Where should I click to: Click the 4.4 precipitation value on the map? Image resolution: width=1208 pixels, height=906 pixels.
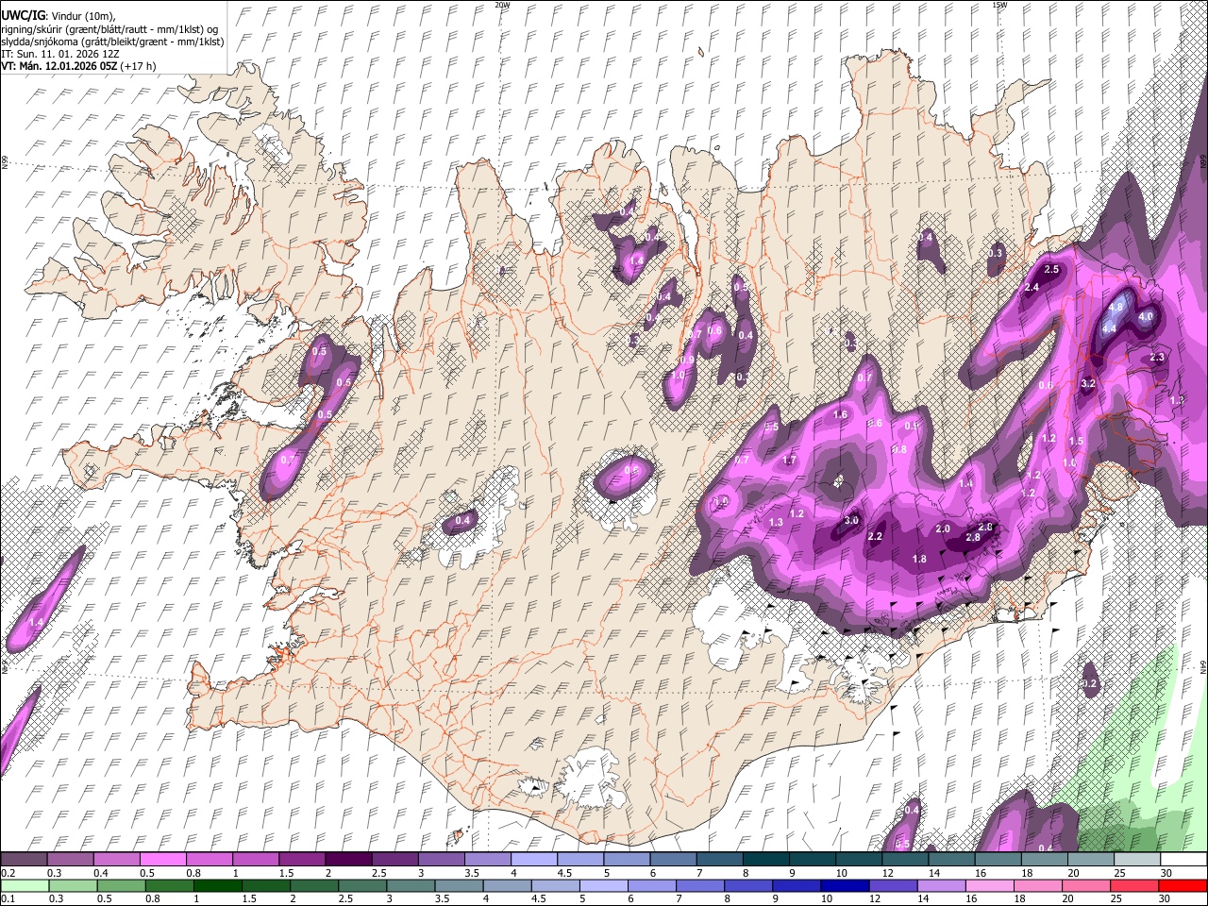point(1110,328)
